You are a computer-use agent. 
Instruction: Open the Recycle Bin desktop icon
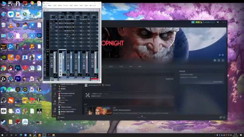pyautogui.click(x=3, y=25)
